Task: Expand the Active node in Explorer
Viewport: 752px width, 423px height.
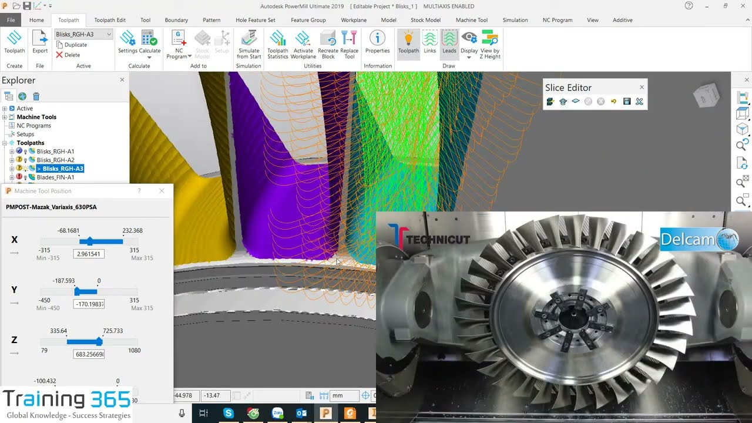Action: 5,109
